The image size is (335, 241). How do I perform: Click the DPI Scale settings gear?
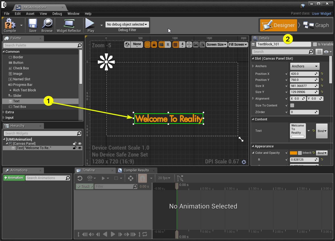[244, 162]
